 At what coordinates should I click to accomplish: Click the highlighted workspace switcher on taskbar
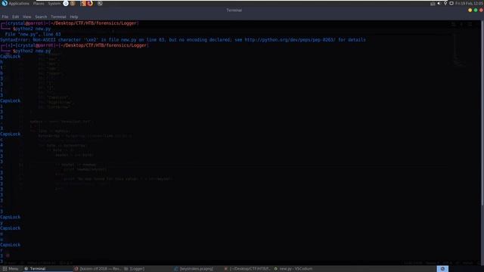(x=442, y=269)
